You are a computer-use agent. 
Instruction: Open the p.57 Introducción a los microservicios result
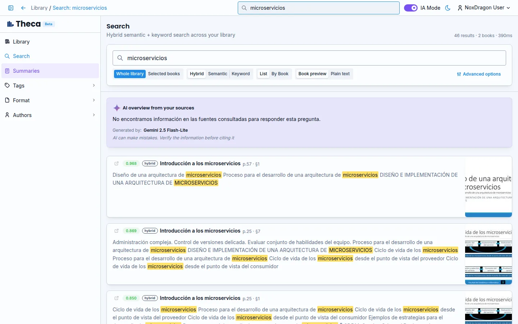[x=200, y=163]
